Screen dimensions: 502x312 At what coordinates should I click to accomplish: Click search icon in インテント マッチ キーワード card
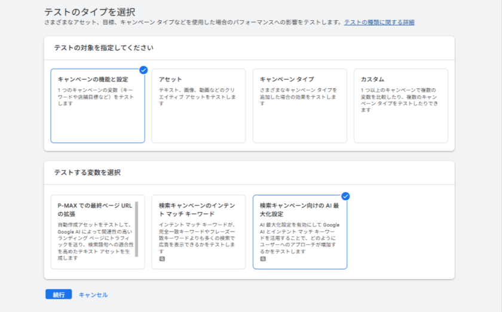pyautogui.click(x=162, y=259)
